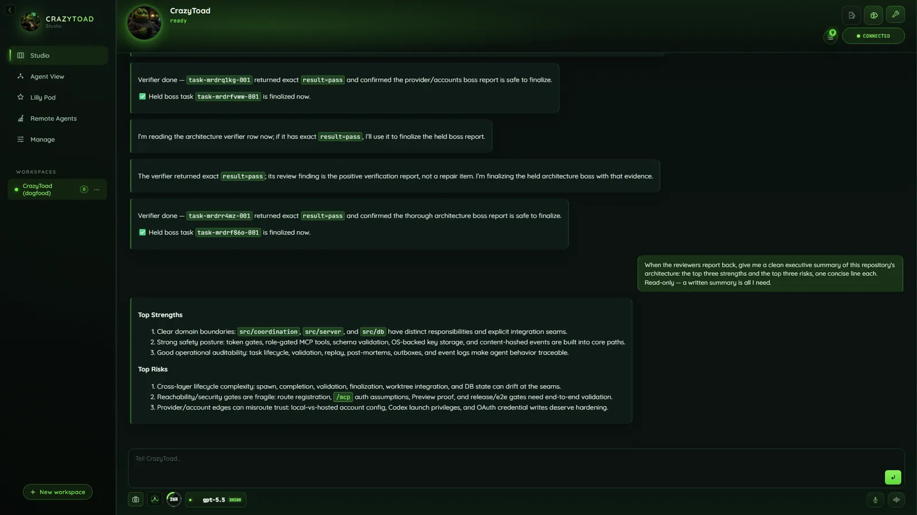This screenshot has width=917, height=515.
Task: Click the Lilly Pod star icon
Action: [21, 97]
